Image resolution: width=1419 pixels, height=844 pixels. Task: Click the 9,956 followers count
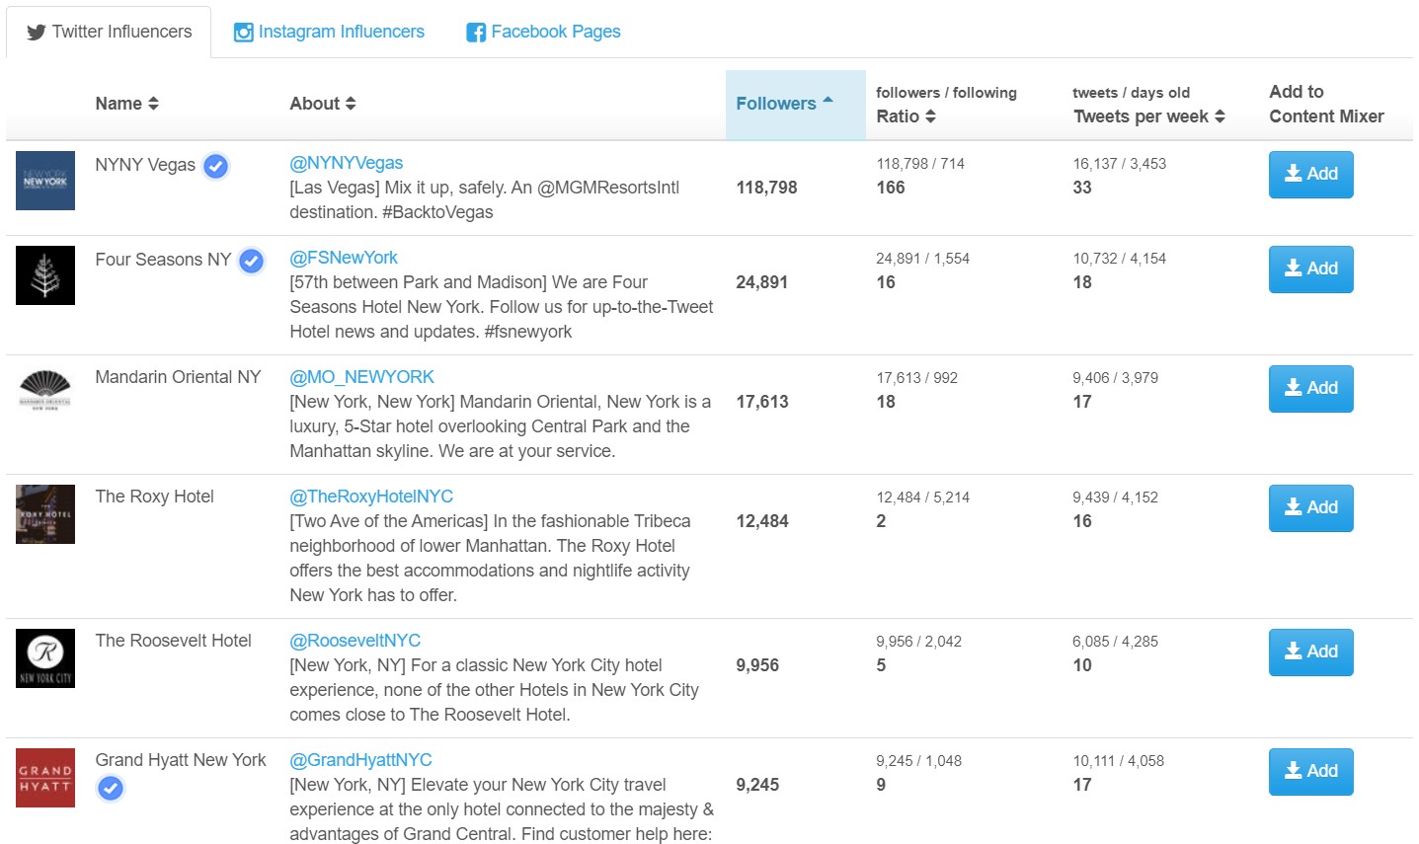(757, 665)
